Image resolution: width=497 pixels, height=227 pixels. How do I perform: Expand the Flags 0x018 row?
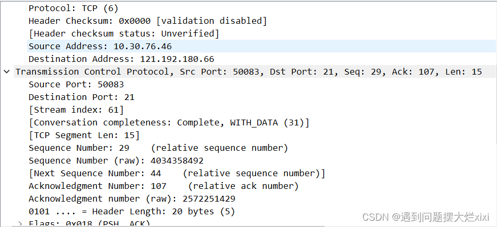(x=20, y=223)
